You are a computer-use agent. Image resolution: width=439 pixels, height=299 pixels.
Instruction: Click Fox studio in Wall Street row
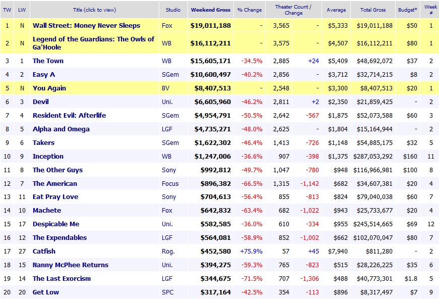point(167,26)
